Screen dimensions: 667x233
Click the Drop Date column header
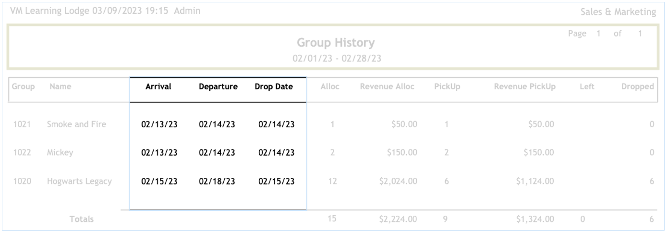click(274, 87)
